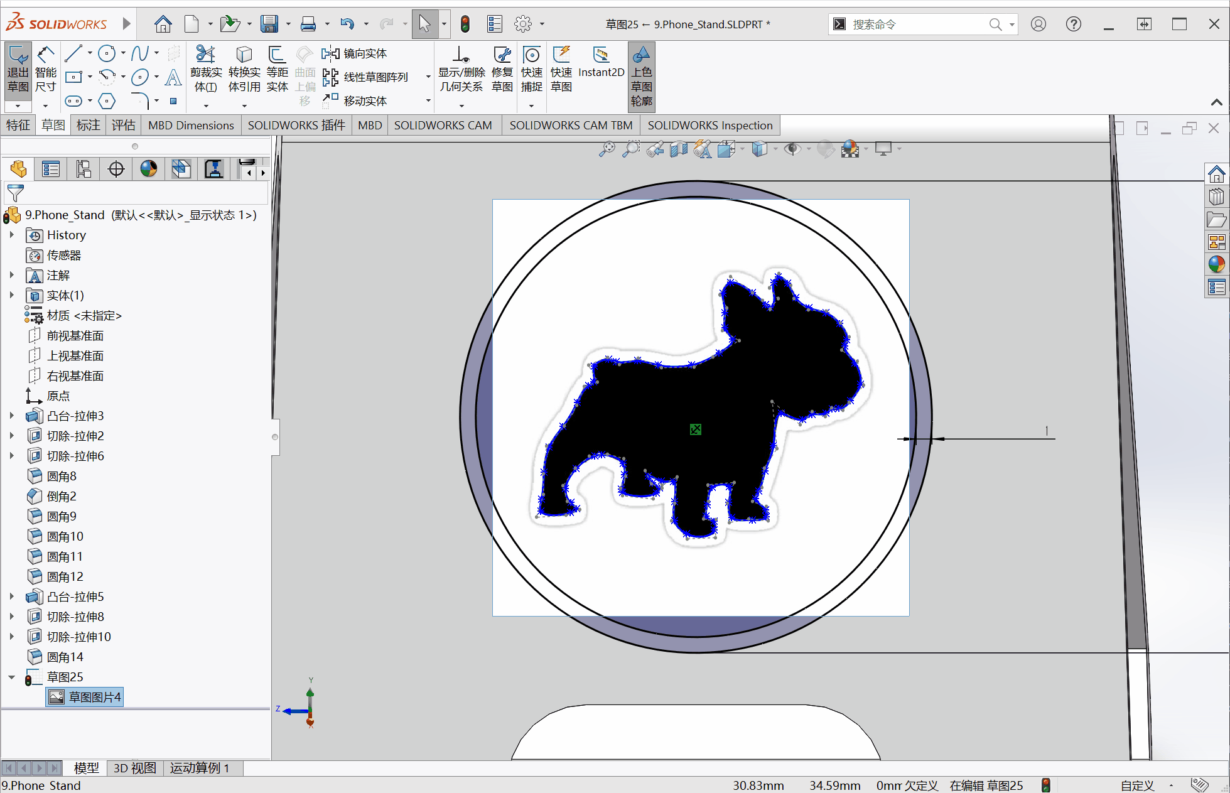Click the Section View icon in view toolbar
This screenshot has height=793, width=1230.
point(678,149)
